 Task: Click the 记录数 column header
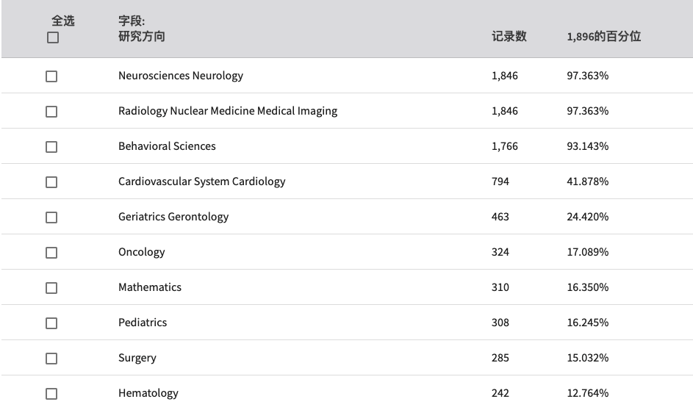pos(509,36)
